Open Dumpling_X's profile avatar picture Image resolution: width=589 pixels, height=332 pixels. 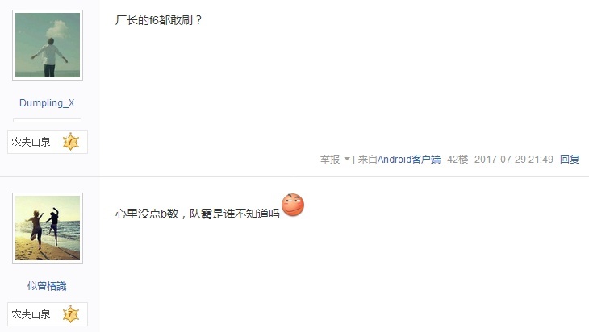pos(48,45)
